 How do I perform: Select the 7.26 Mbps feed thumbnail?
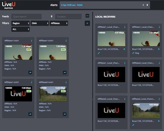[18, 52]
